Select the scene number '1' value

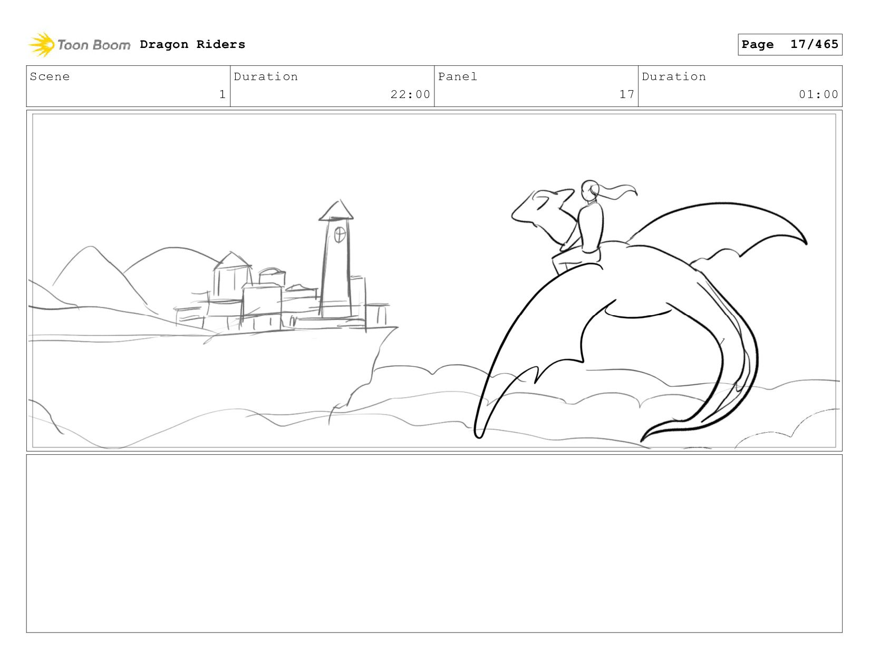[223, 94]
